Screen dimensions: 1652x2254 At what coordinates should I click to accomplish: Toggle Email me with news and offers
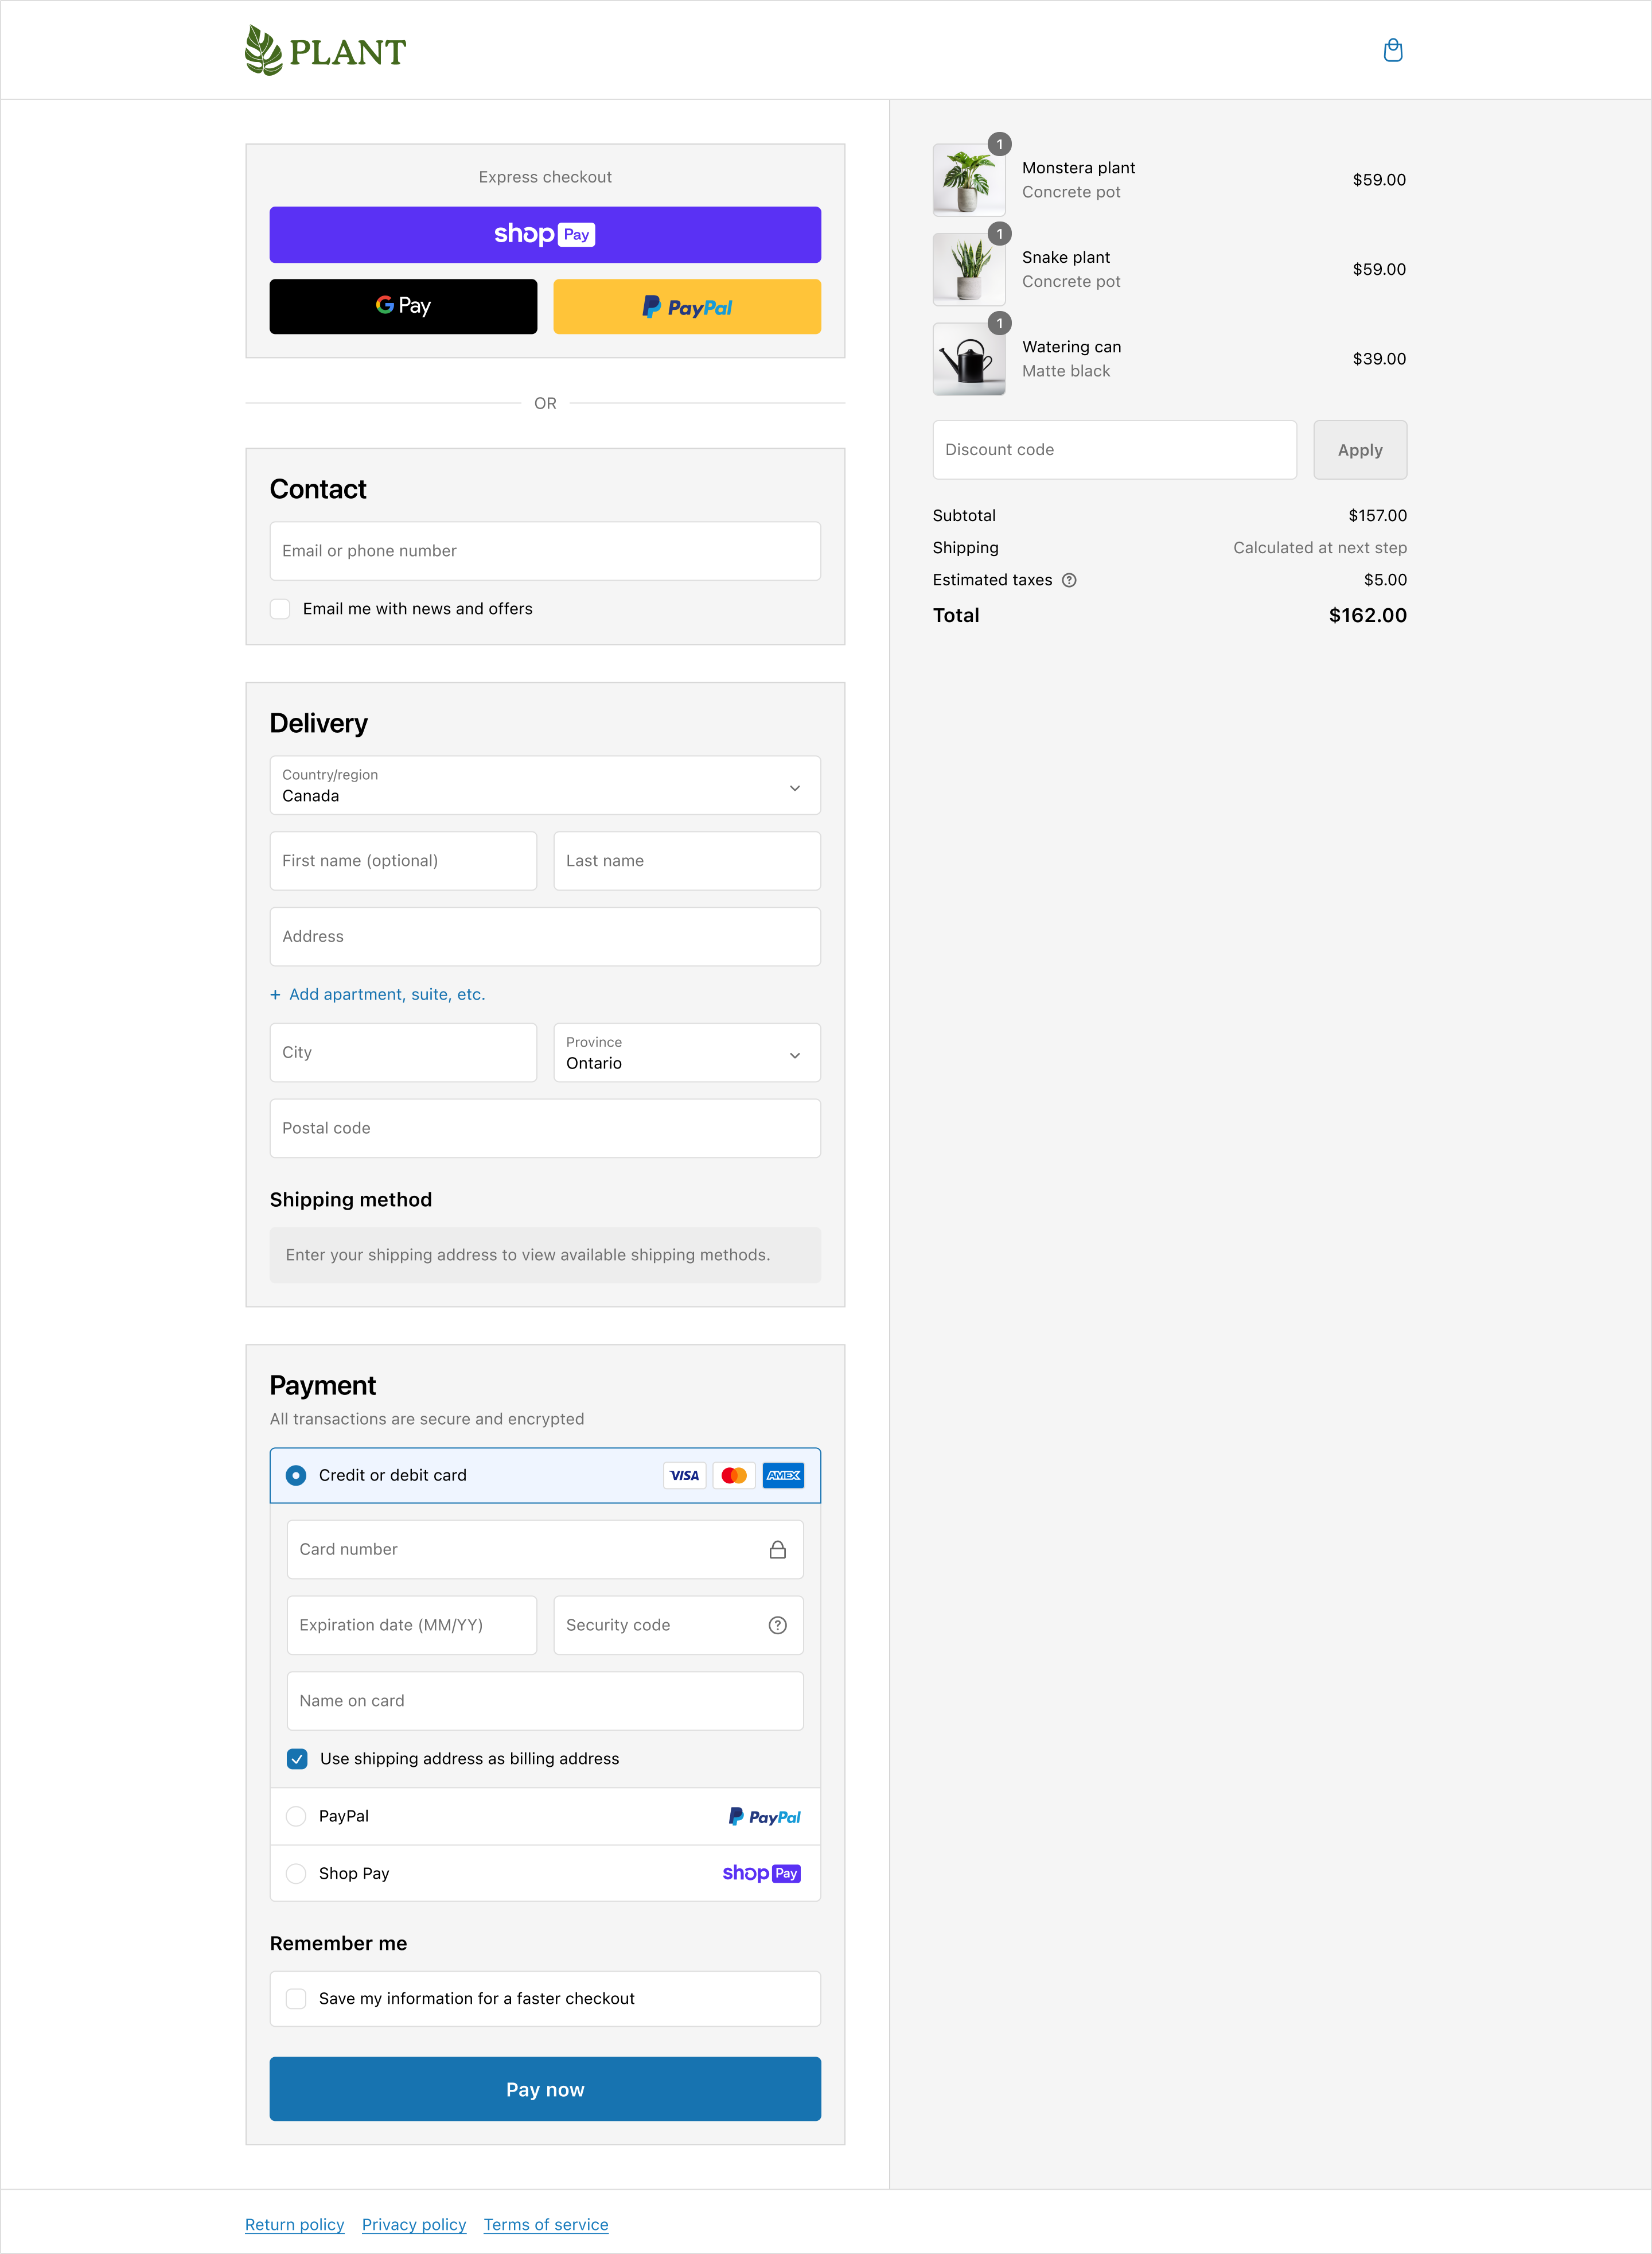click(x=280, y=609)
